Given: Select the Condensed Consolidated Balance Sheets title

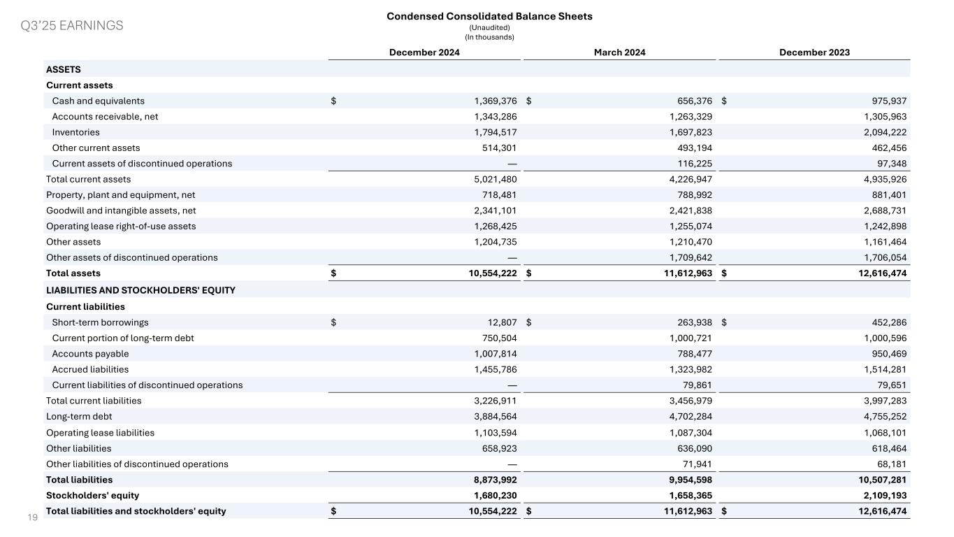Looking at the screenshot, I should pos(489,16).
